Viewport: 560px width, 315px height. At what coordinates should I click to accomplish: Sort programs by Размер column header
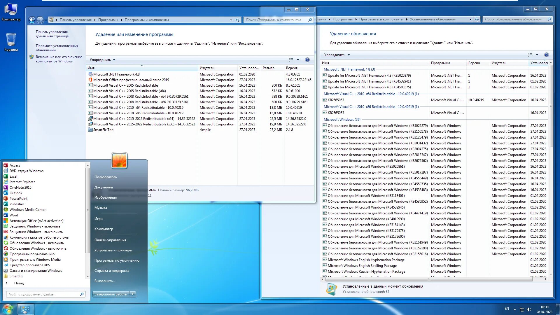pos(272,68)
